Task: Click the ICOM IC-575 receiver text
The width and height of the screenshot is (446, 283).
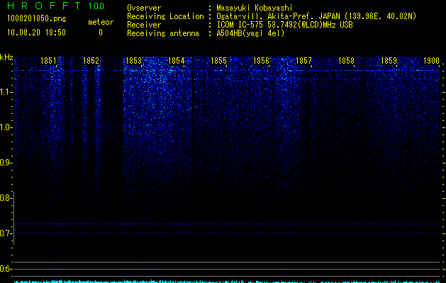Action: tap(284, 25)
